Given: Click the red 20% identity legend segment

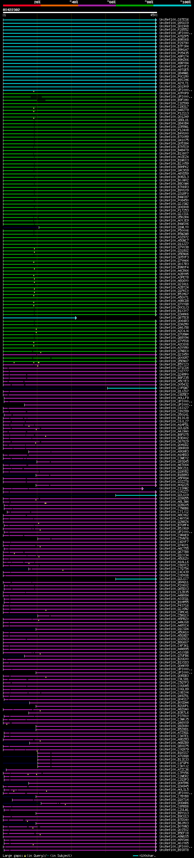Looking at the screenshot, I should (22, 5).
